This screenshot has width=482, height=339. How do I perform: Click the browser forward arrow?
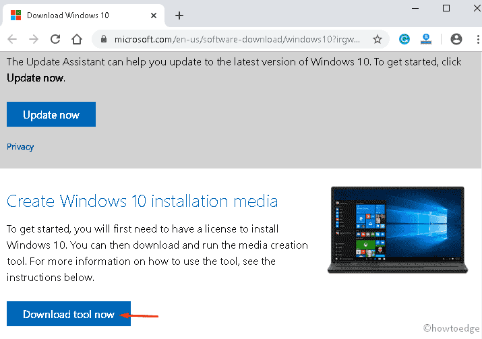pyautogui.click(x=34, y=39)
